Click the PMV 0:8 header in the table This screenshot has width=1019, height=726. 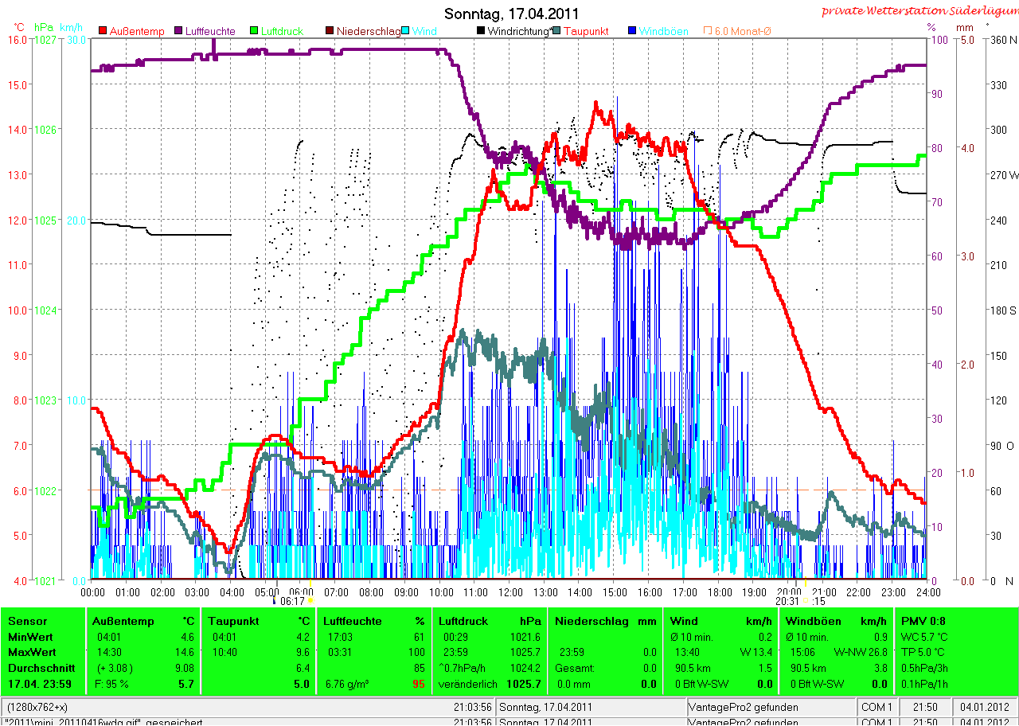(923, 621)
